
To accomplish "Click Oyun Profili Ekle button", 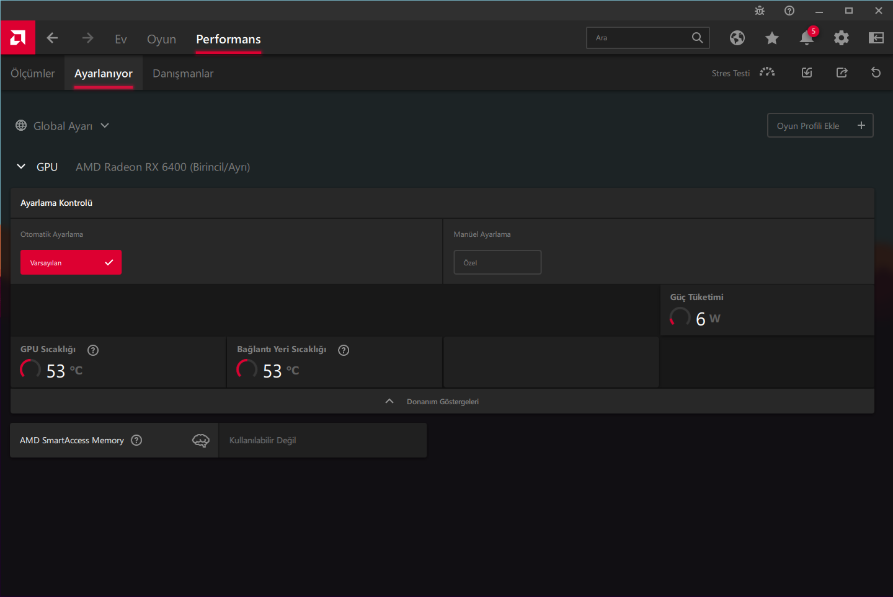I will [x=820, y=125].
